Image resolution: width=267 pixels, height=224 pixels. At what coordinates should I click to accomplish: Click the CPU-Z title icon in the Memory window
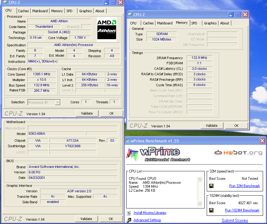coord(130,15)
